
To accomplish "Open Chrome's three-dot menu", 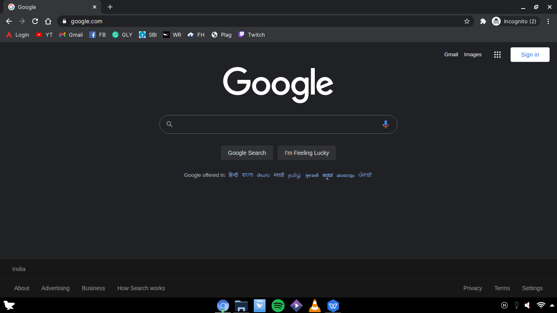I will click(x=548, y=21).
